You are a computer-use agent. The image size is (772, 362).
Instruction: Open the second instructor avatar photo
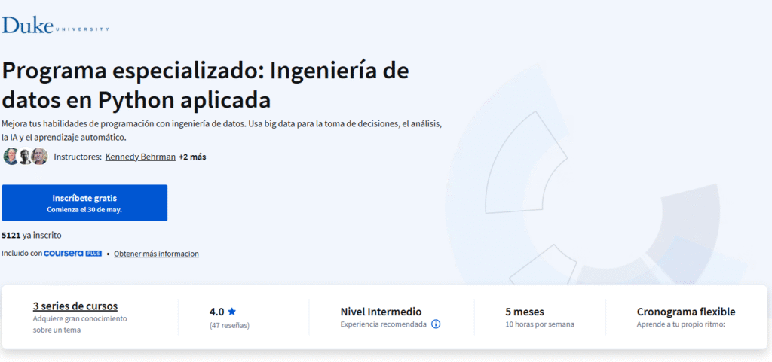point(25,157)
